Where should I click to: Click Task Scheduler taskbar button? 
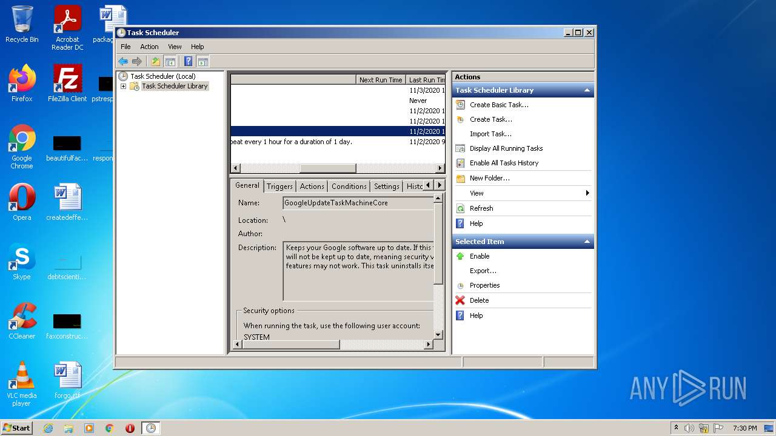click(x=150, y=428)
